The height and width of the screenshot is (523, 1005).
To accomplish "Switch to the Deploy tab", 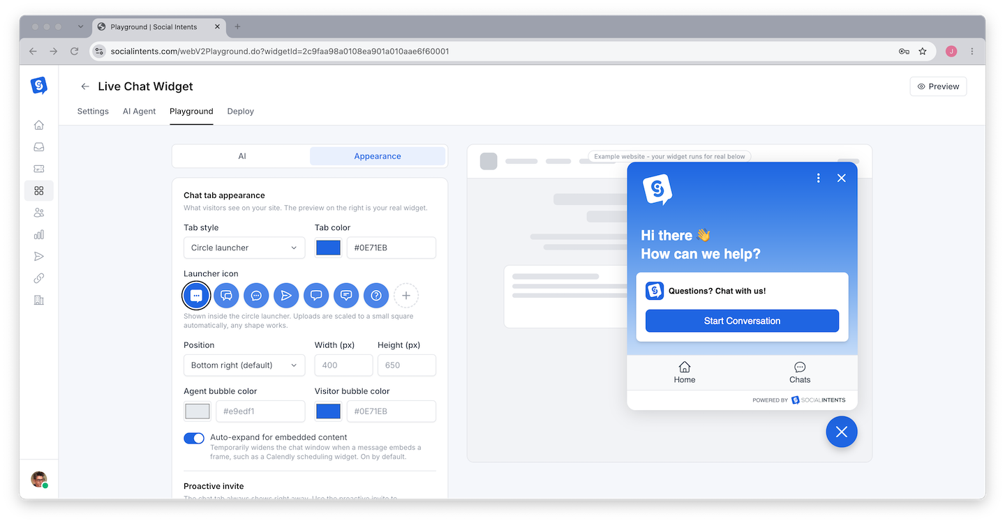I will [241, 112].
